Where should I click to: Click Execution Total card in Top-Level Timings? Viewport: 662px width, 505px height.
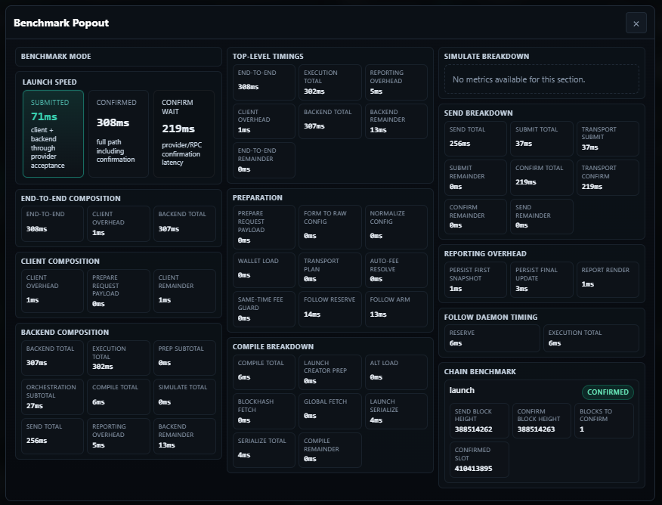point(330,82)
